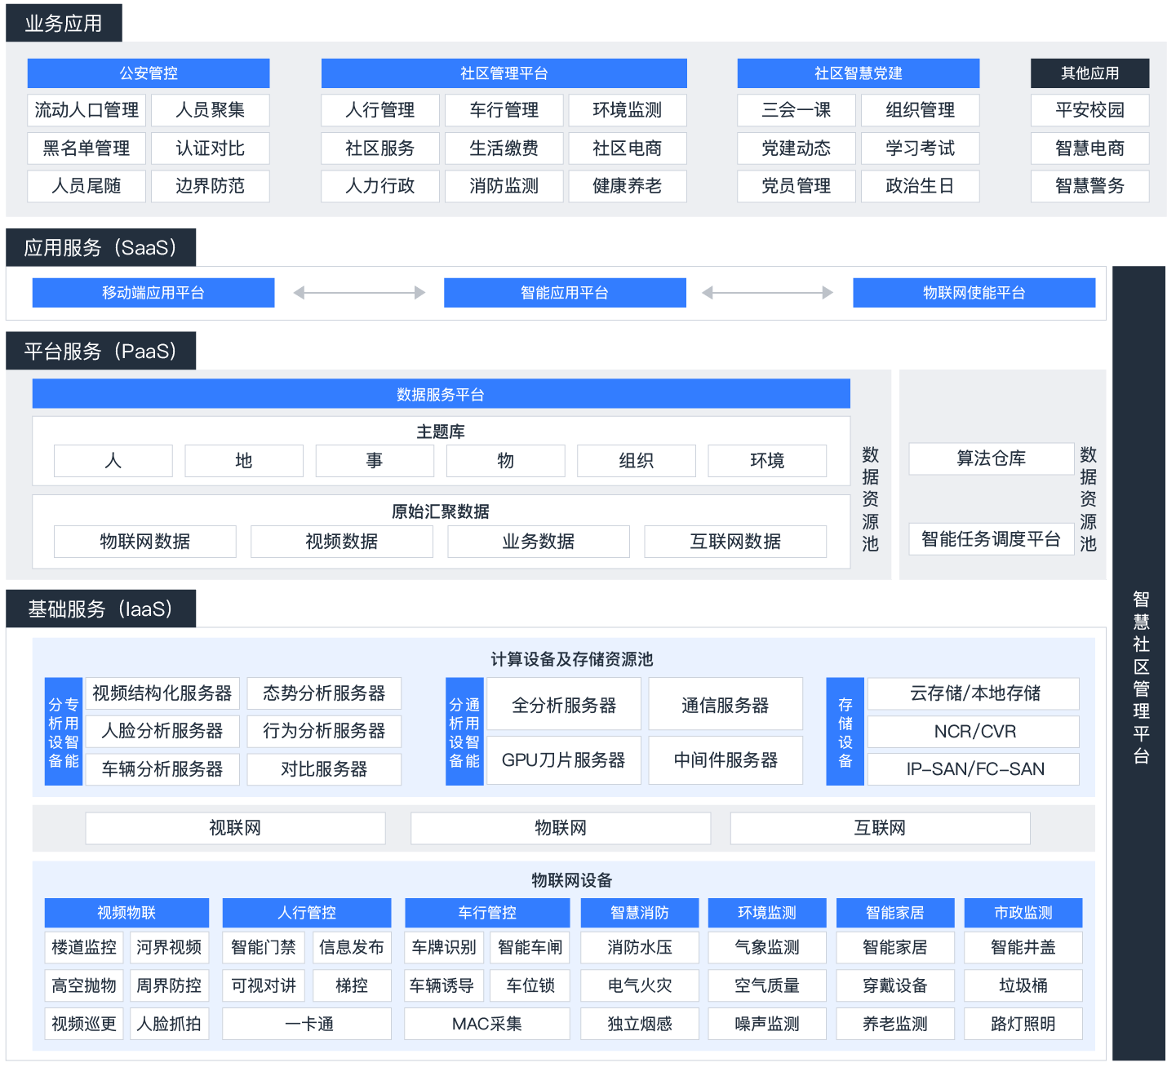Click the 数据服务平台 blue bar

[441, 394]
